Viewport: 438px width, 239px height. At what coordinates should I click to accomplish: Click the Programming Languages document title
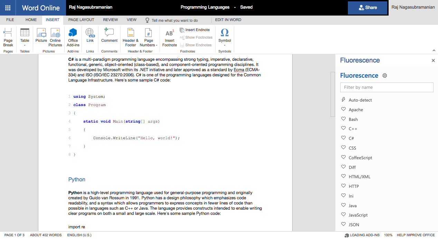[205, 7]
